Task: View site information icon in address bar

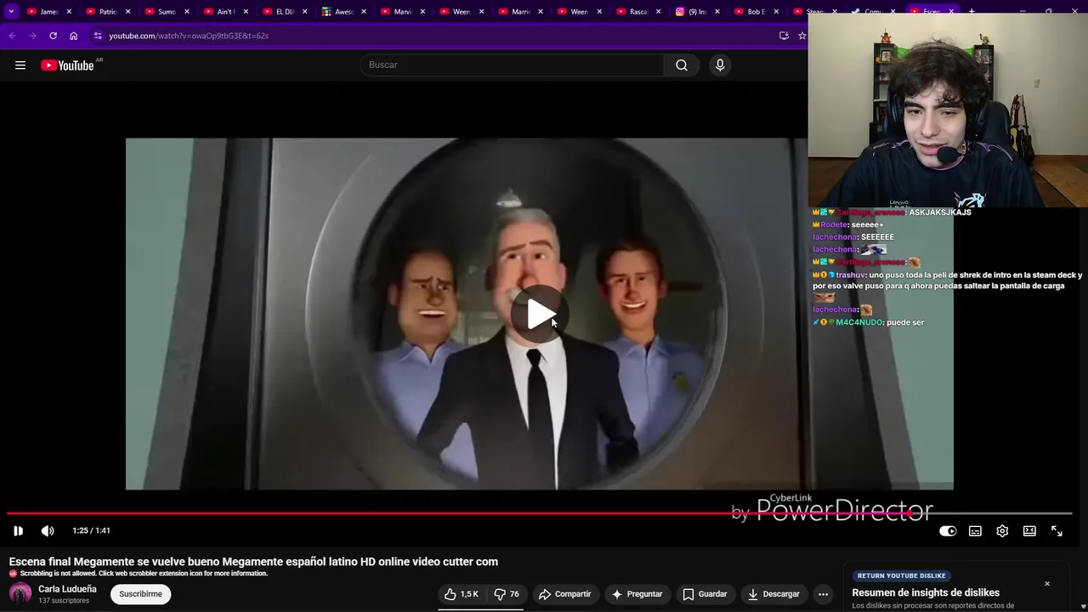Action: point(98,36)
